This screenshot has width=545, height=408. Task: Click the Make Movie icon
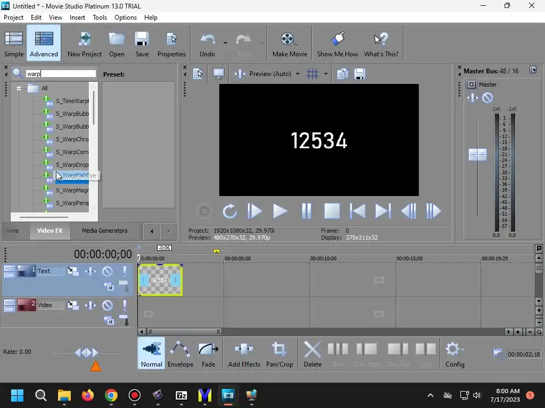[x=290, y=44]
